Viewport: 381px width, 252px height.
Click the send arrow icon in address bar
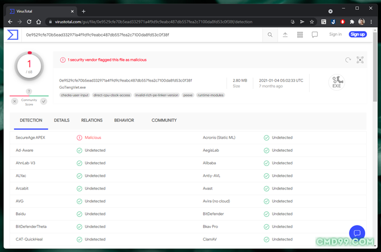(x=302, y=22)
